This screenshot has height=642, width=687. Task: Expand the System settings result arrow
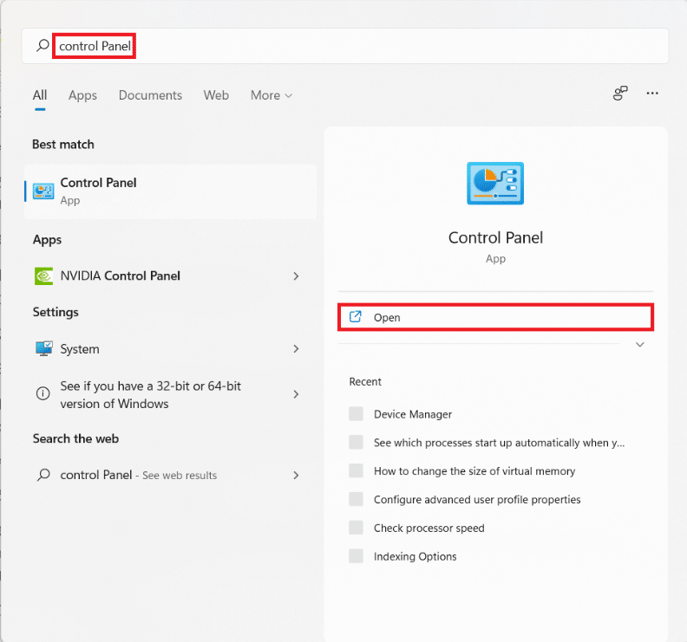(296, 349)
